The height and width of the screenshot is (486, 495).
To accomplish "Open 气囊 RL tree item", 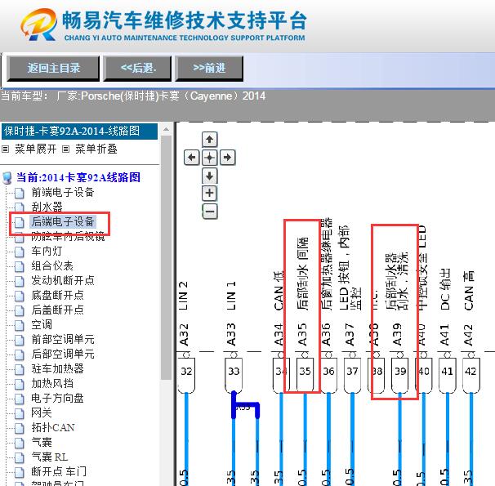I will [49, 457].
